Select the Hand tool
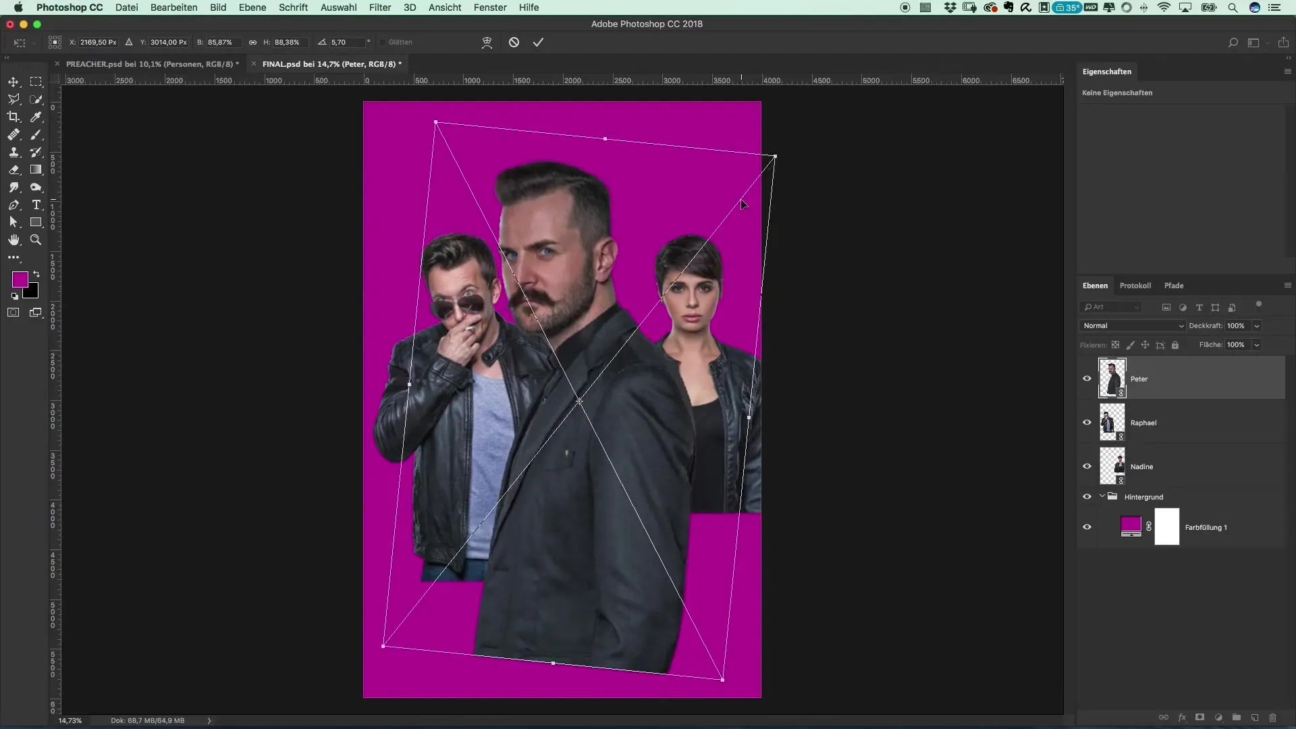Image resolution: width=1296 pixels, height=729 pixels. (13, 240)
